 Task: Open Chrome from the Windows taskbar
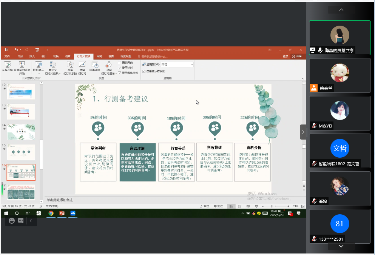(51, 213)
